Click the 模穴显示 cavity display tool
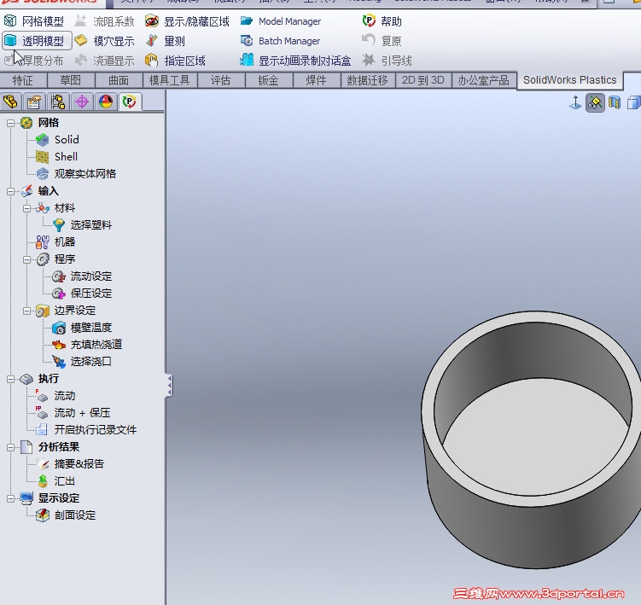 (105, 41)
